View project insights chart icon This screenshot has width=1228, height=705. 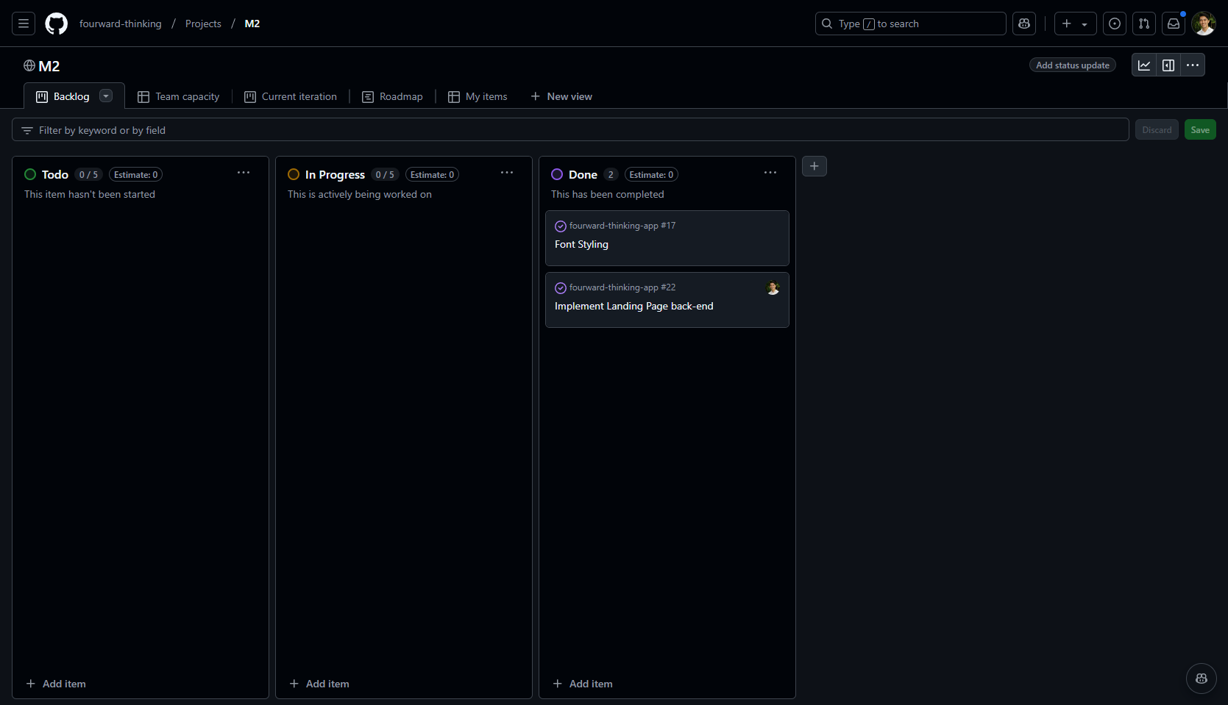[x=1144, y=65]
